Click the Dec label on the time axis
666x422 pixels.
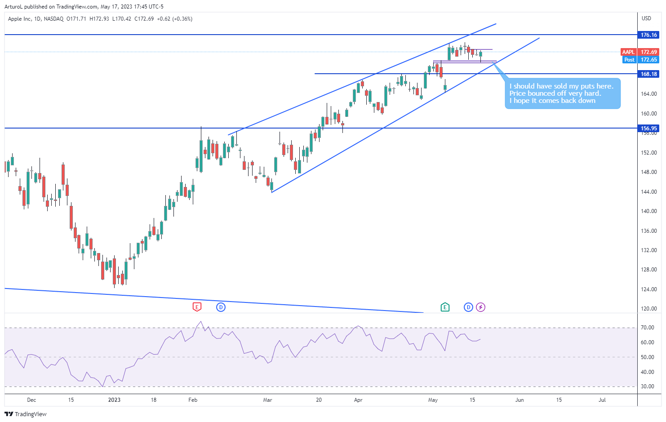pyautogui.click(x=31, y=400)
